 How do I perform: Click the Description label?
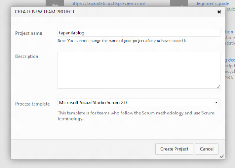coord(27,57)
